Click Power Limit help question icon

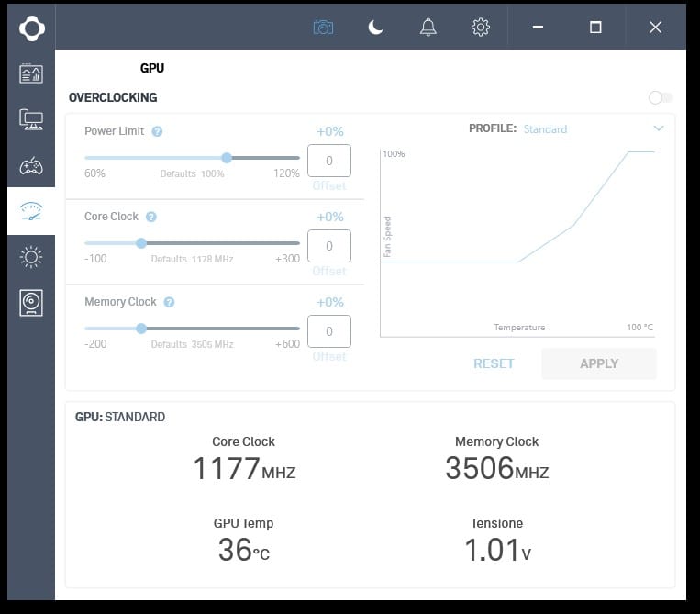click(x=157, y=131)
